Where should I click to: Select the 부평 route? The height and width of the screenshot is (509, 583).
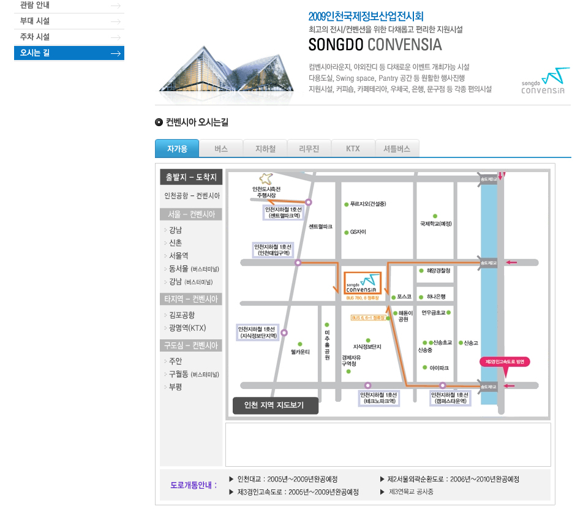175,387
